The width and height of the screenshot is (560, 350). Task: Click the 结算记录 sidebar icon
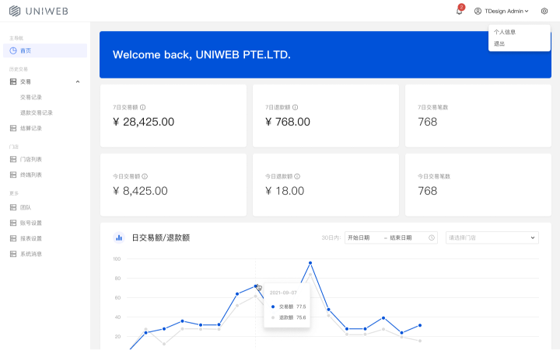[x=13, y=128]
